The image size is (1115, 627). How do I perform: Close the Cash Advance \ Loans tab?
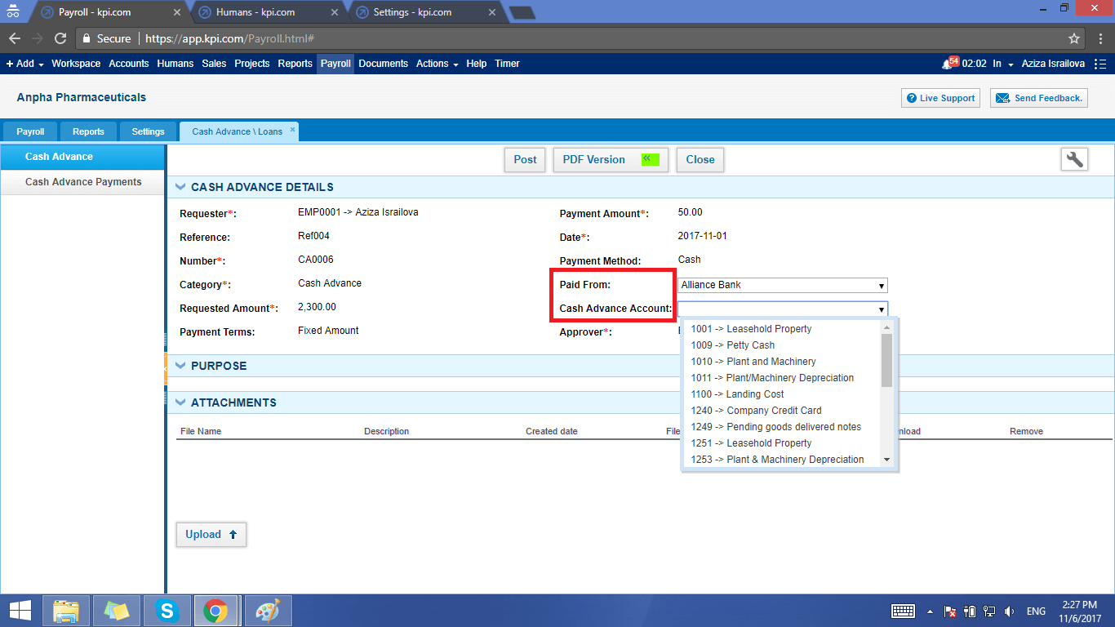pos(292,129)
